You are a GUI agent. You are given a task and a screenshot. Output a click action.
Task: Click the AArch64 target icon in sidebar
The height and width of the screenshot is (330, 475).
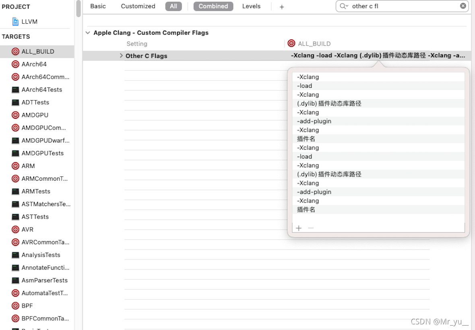[15, 64]
